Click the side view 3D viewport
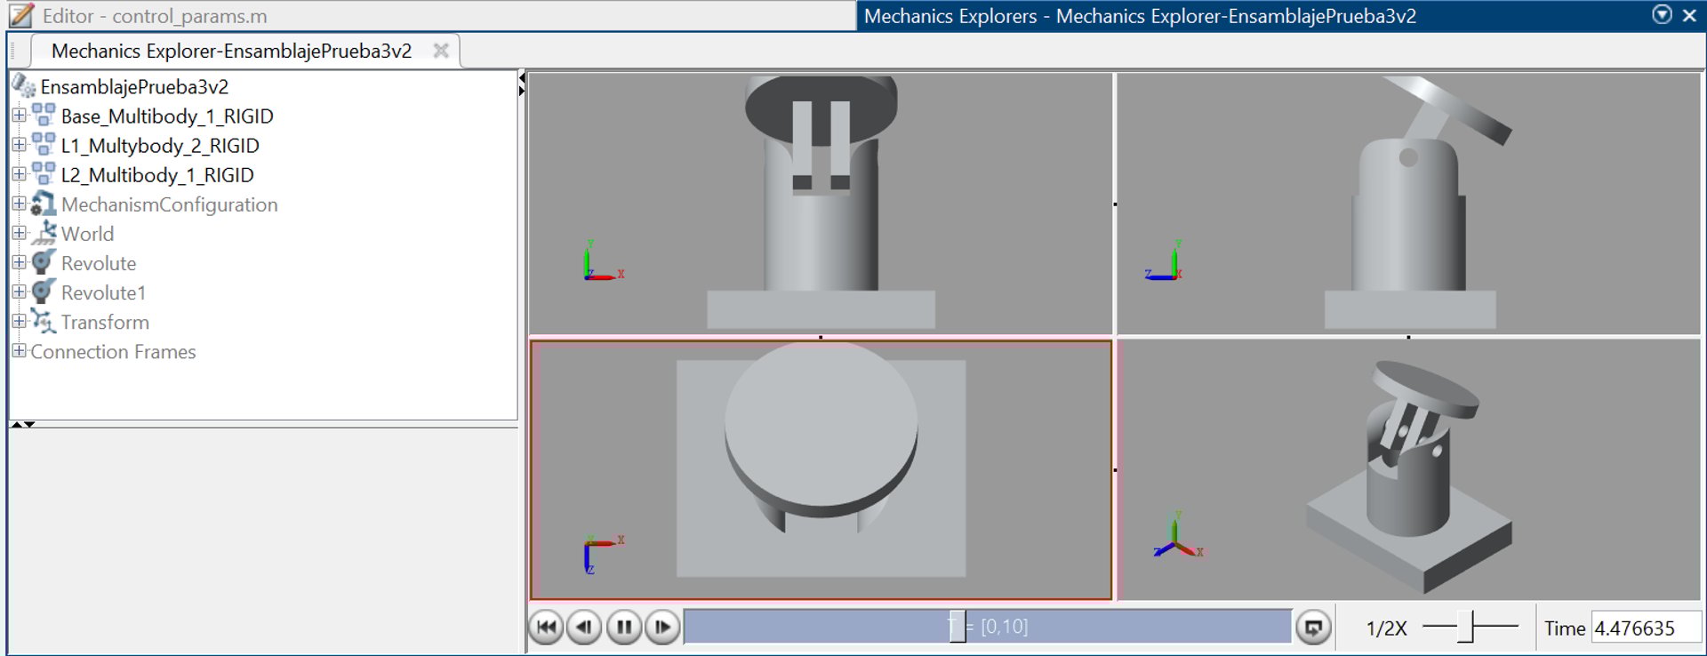 tap(1408, 204)
